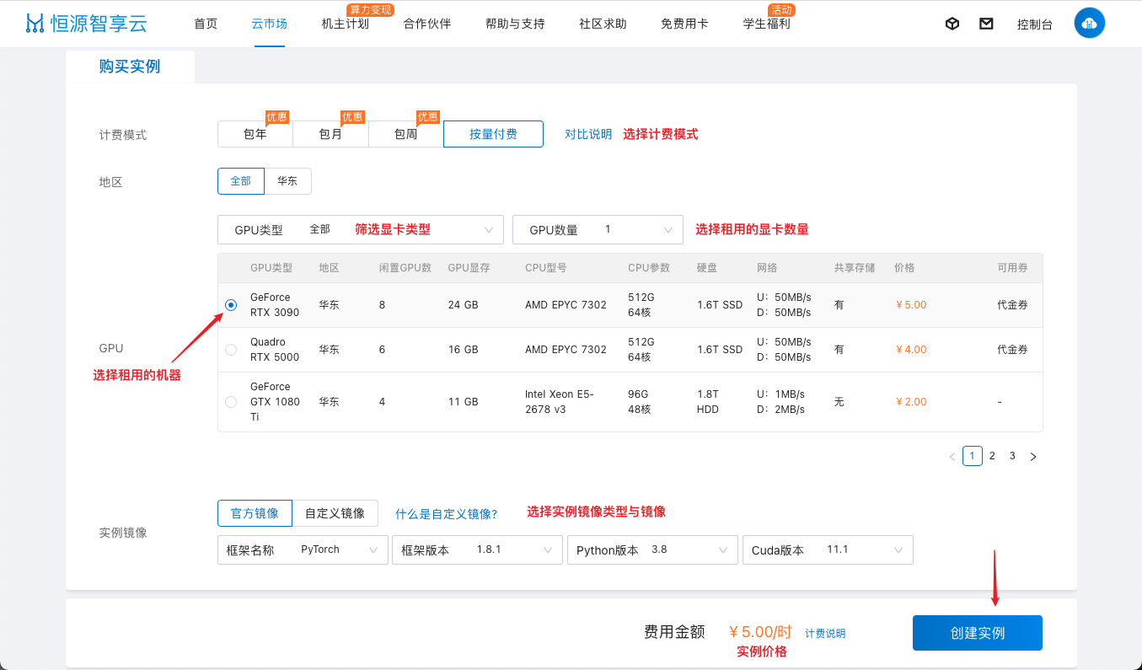The image size is (1142, 670).
Task: Go to page 1 of GPU list
Action: [x=973, y=456]
